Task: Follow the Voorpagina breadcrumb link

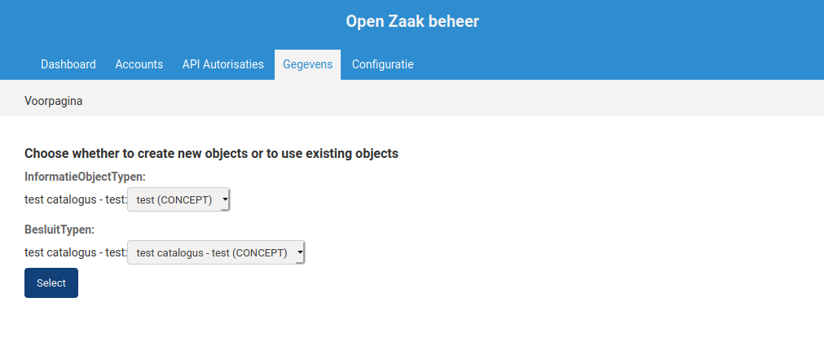Action: pos(54,101)
